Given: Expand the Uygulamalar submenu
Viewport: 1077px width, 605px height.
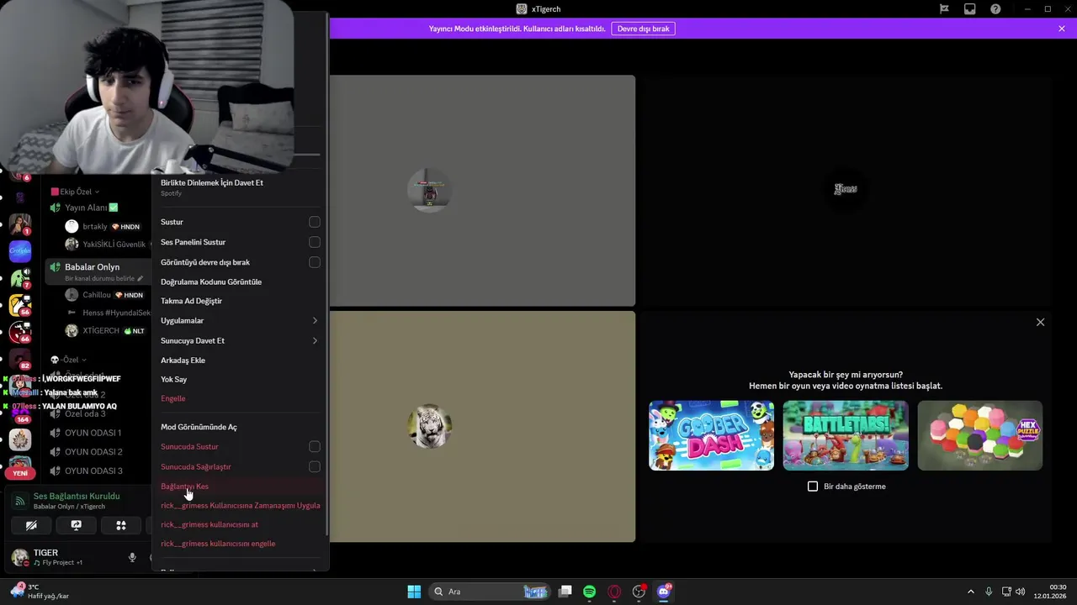Looking at the screenshot, I should pyautogui.click(x=240, y=320).
